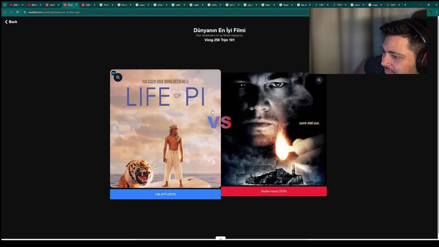The image size is (439, 247).
Task: Switch to the 'uncut' Google tab
Action: point(356,5)
